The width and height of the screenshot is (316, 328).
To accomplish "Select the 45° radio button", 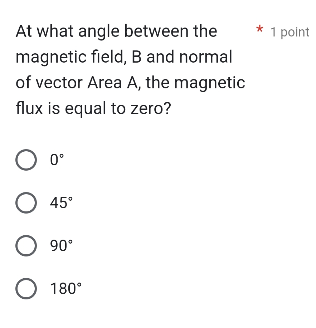I will (26, 203).
